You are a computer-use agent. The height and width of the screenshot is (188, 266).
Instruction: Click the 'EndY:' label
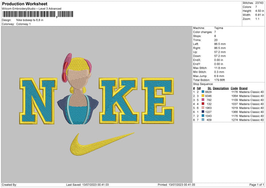[x=197, y=64]
